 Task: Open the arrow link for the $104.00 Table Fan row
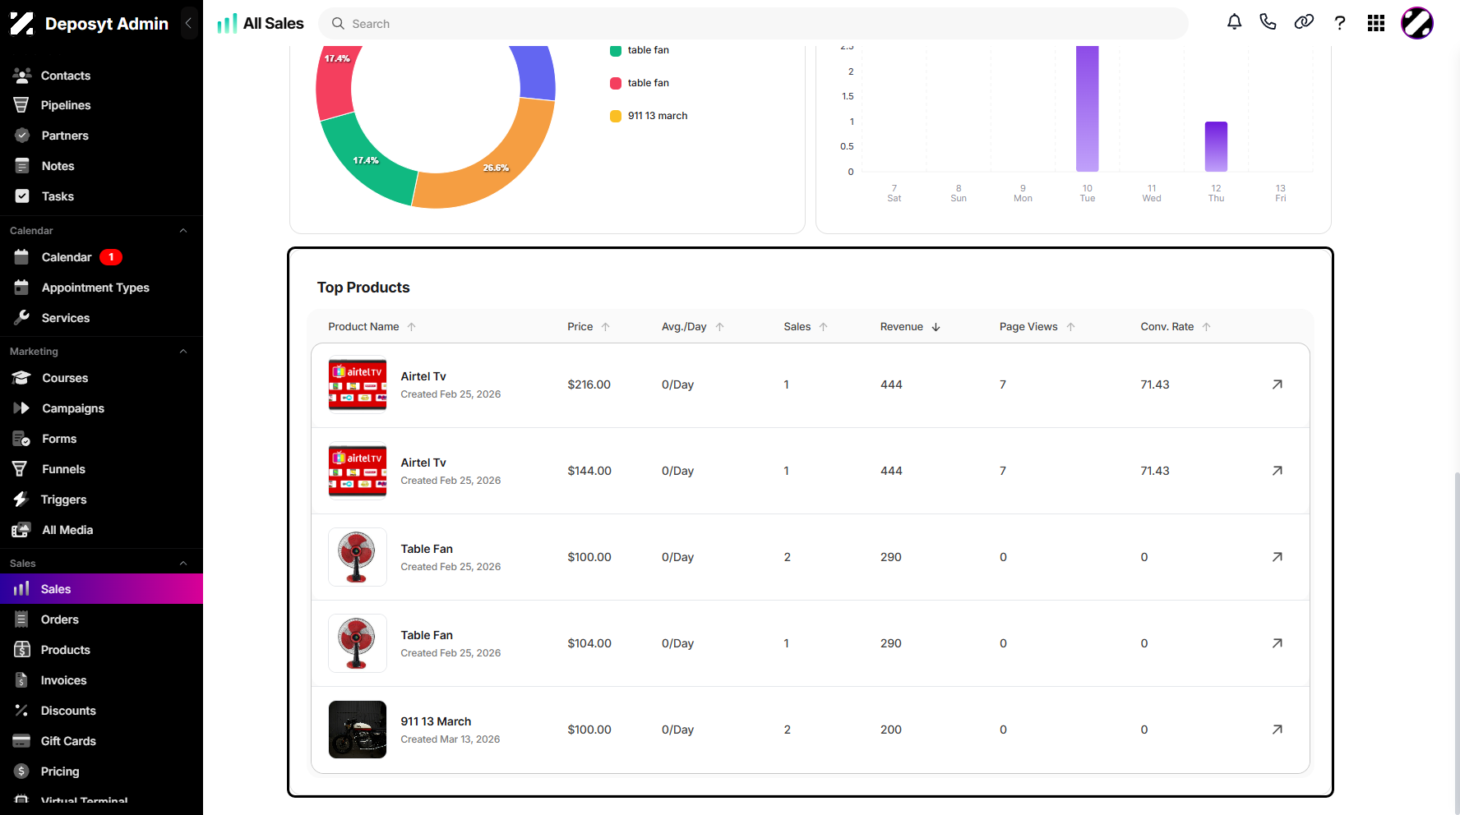1277,643
